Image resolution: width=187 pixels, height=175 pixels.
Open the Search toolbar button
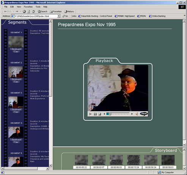pyautogui.click(x=42, y=11)
